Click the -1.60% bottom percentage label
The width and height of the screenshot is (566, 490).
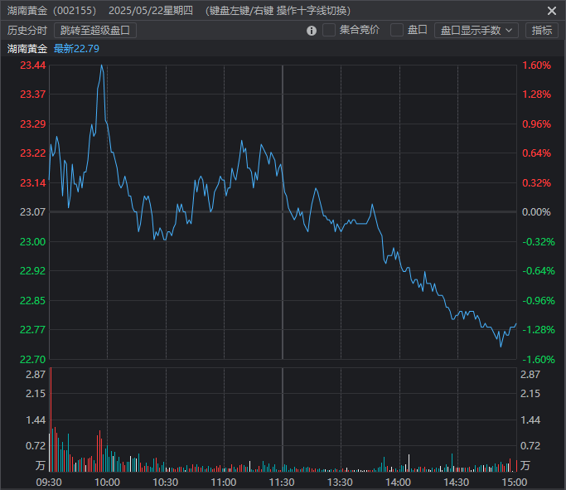coord(538,359)
